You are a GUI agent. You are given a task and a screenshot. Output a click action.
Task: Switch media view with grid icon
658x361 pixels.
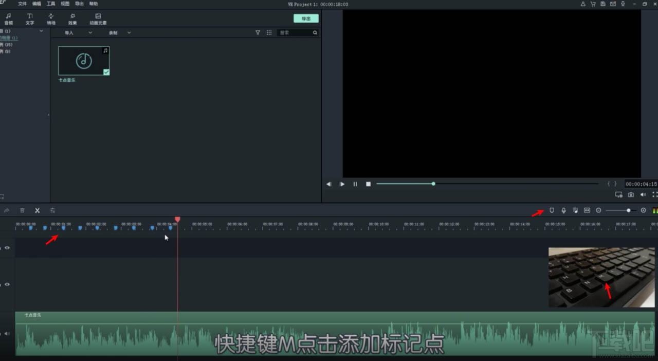(x=269, y=32)
